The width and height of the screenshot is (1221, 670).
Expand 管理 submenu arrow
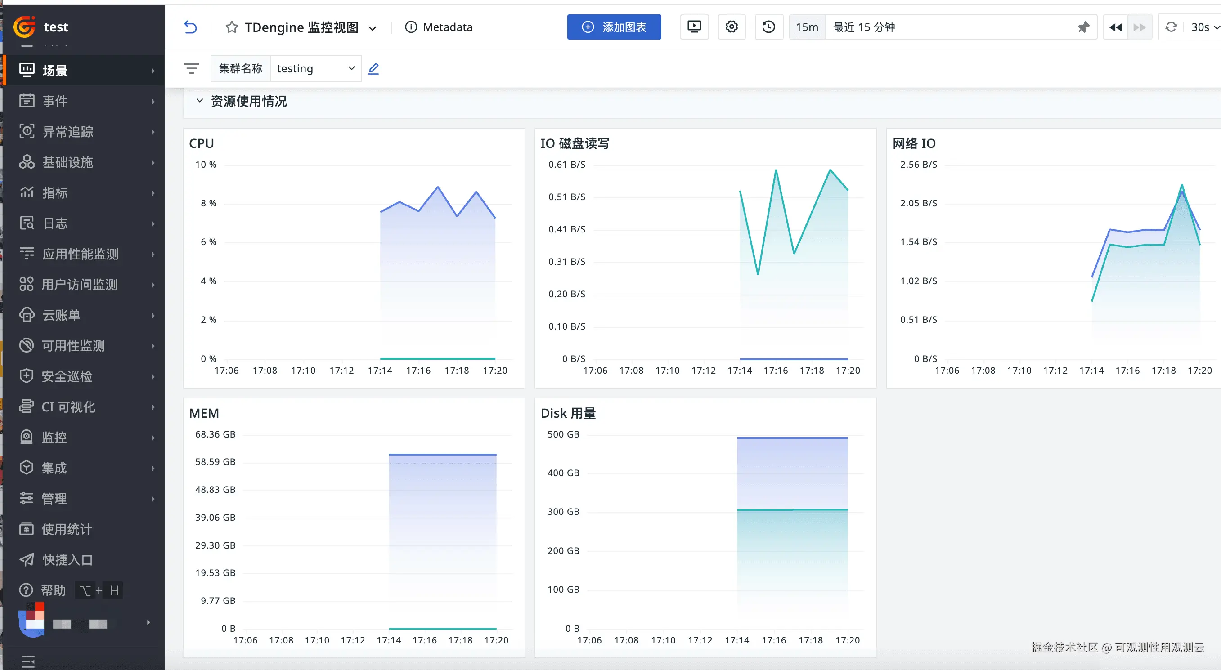pos(153,499)
